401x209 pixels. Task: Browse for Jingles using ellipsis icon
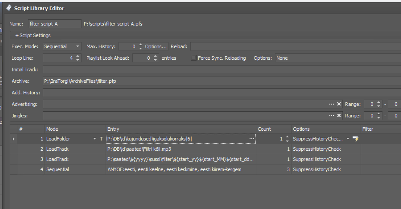331,116
